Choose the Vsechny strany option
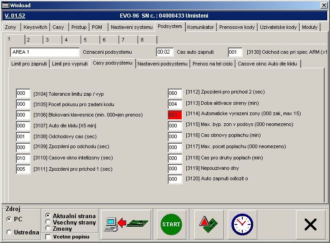This screenshot has width=330, height=243. tap(48, 222)
